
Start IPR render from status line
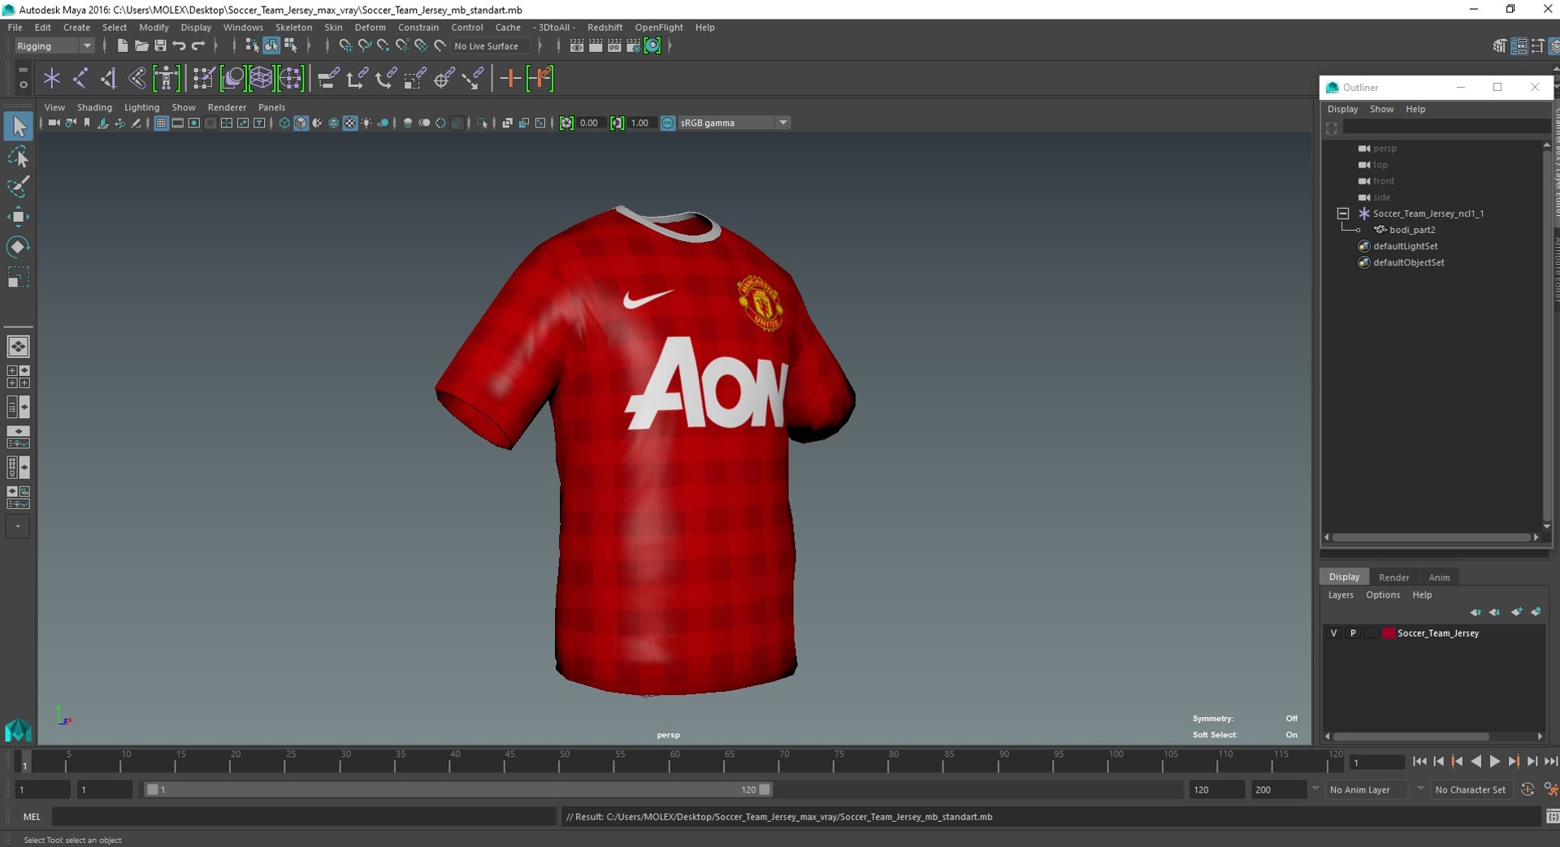(614, 46)
